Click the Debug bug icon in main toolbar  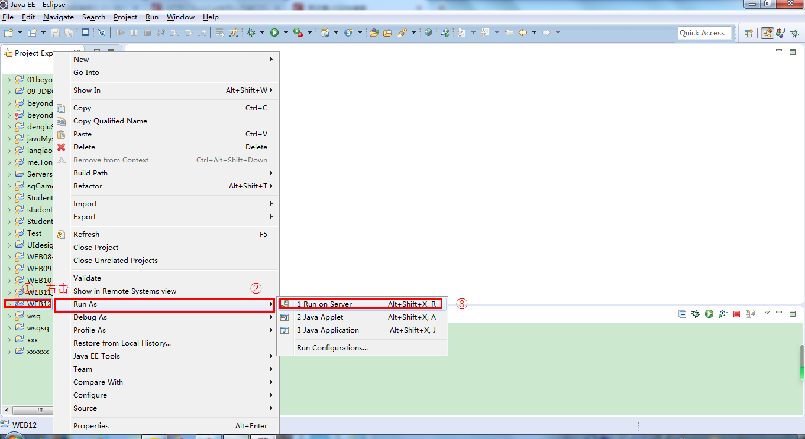(251, 32)
